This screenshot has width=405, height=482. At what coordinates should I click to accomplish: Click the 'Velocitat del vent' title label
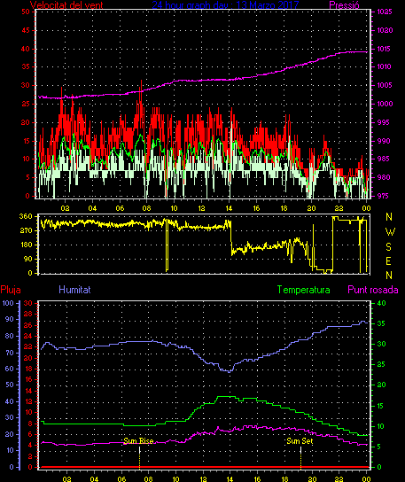66,5
